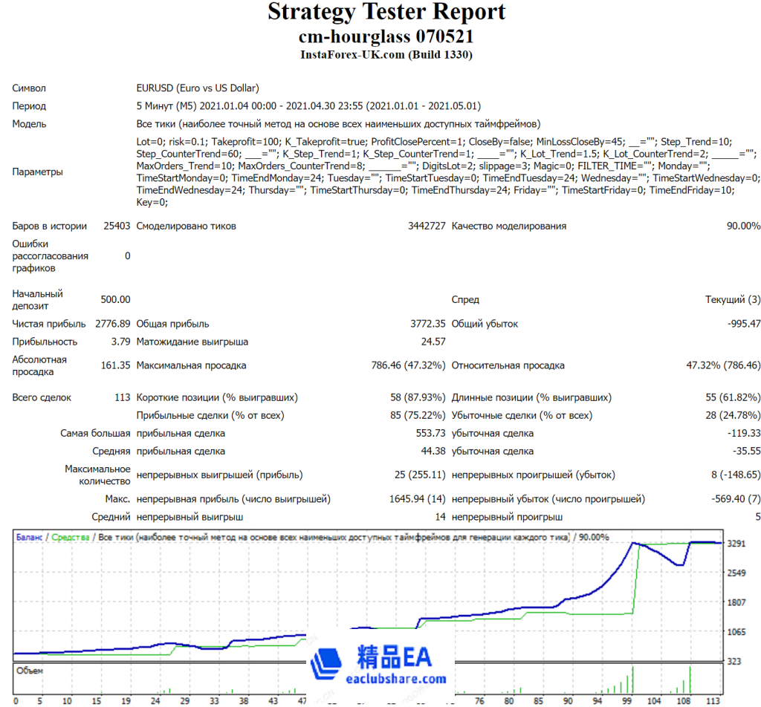Click the green Средства legend label
761x707 pixels.
[x=70, y=537]
